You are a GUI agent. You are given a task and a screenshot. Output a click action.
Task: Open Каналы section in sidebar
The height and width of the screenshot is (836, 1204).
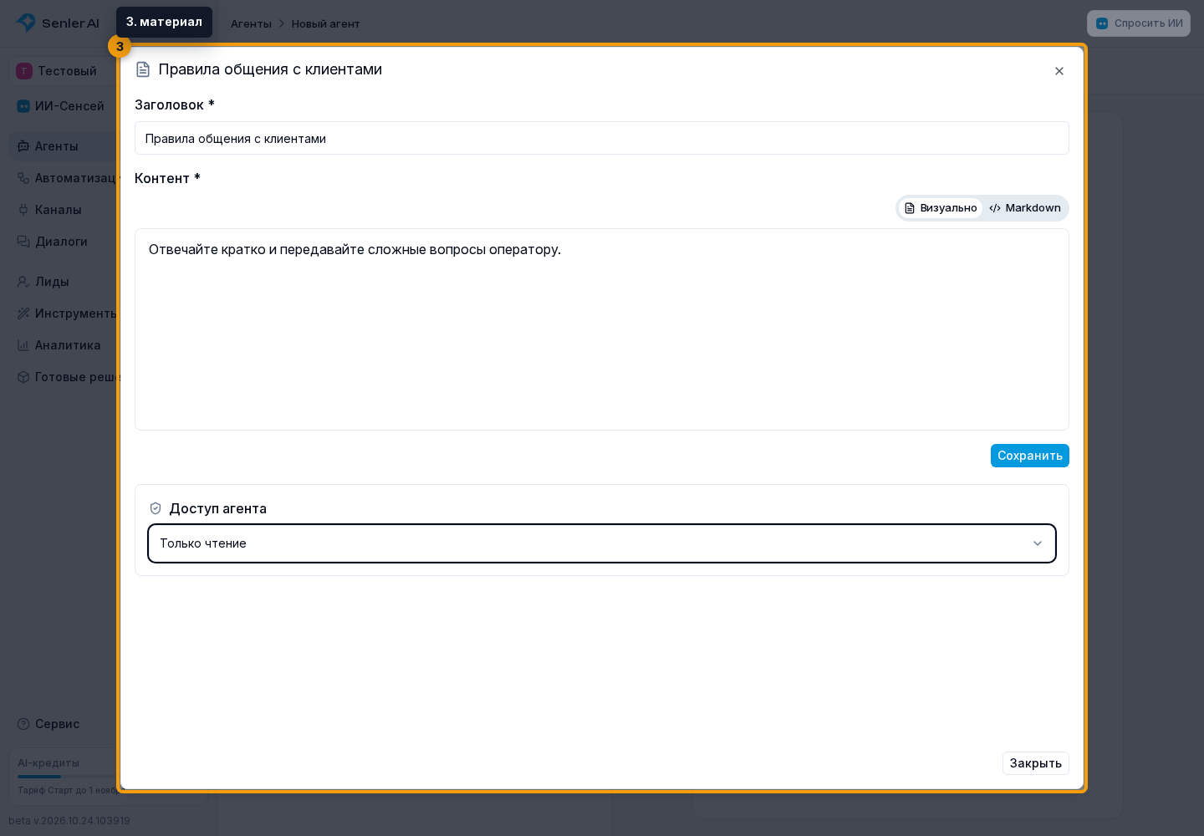coord(64,210)
